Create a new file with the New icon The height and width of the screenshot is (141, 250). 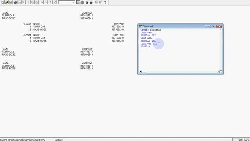(2, 2)
